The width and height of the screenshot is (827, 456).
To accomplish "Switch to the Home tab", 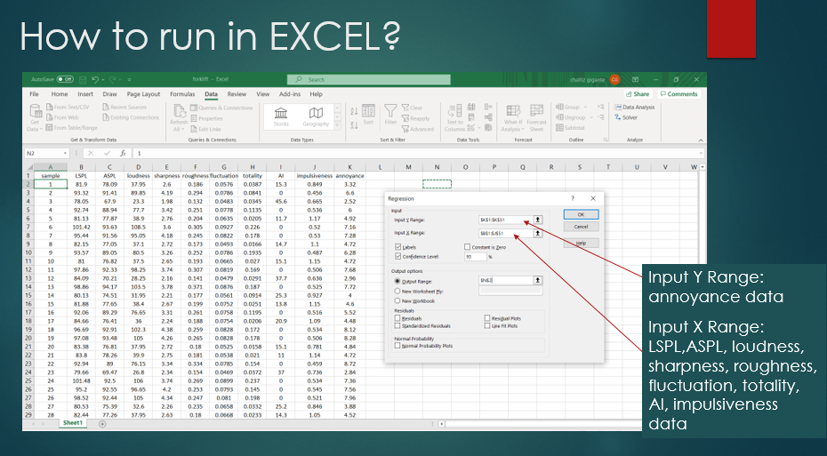I will [59, 94].
